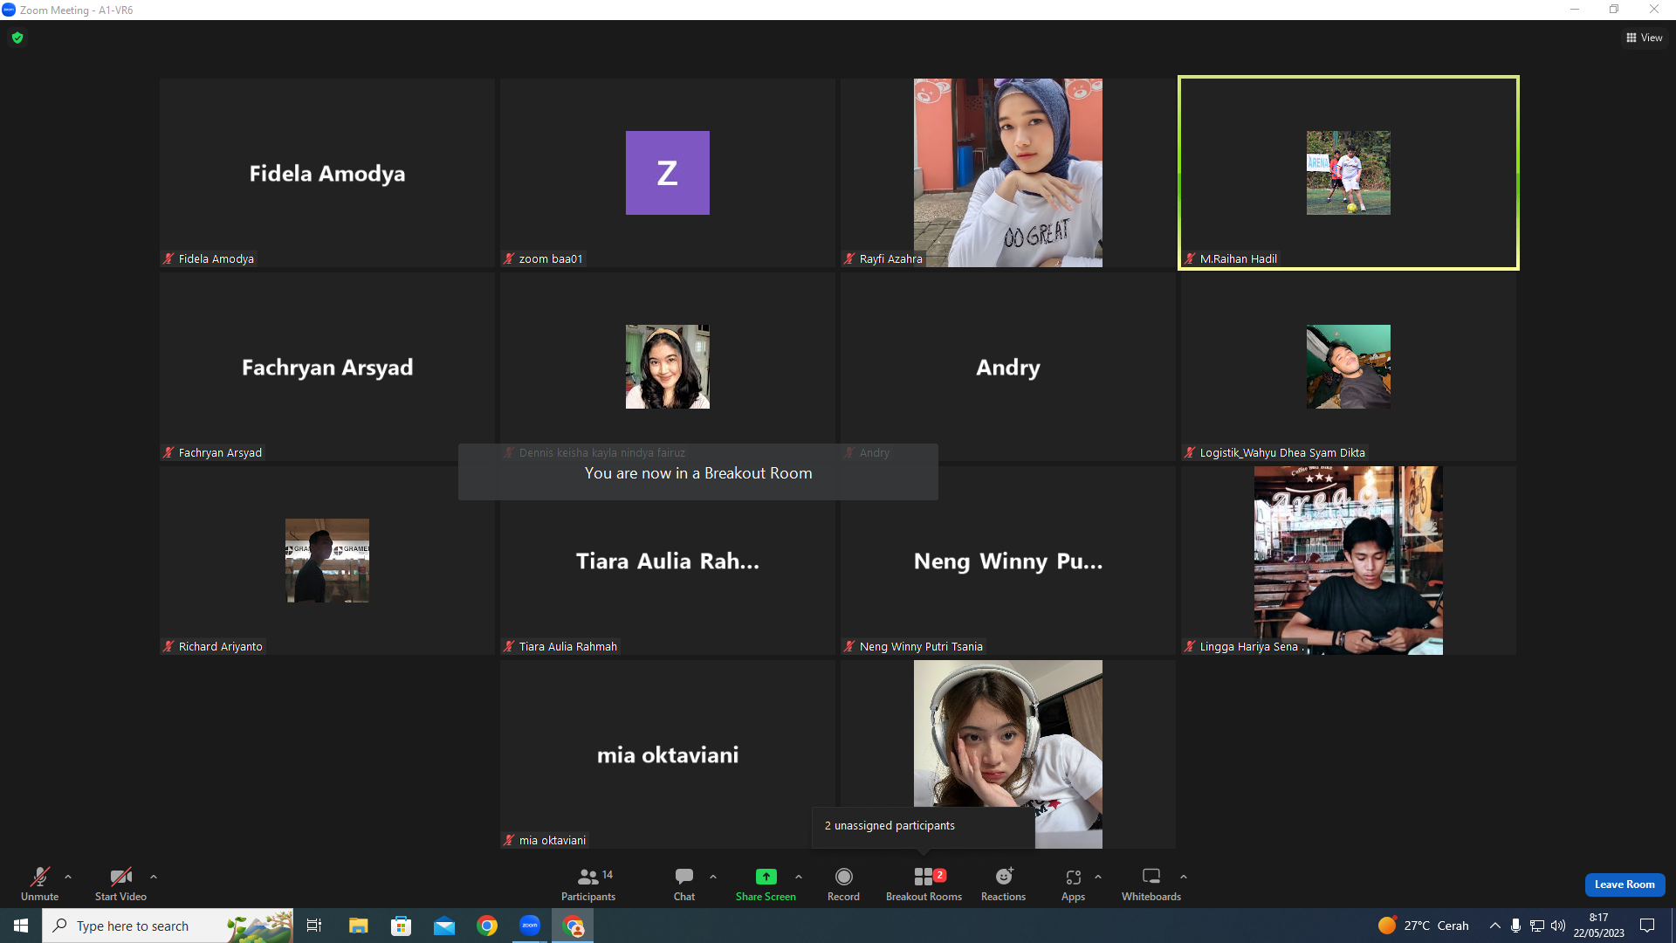The image size is (1676, 943).
Task: Expand the arrow beside Apps
Action: [1098, 877]
